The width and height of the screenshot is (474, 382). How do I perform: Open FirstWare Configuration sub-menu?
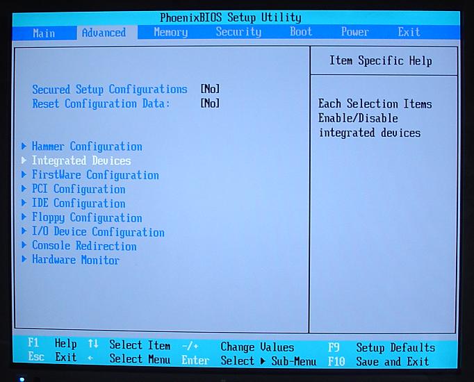[95, 175]
